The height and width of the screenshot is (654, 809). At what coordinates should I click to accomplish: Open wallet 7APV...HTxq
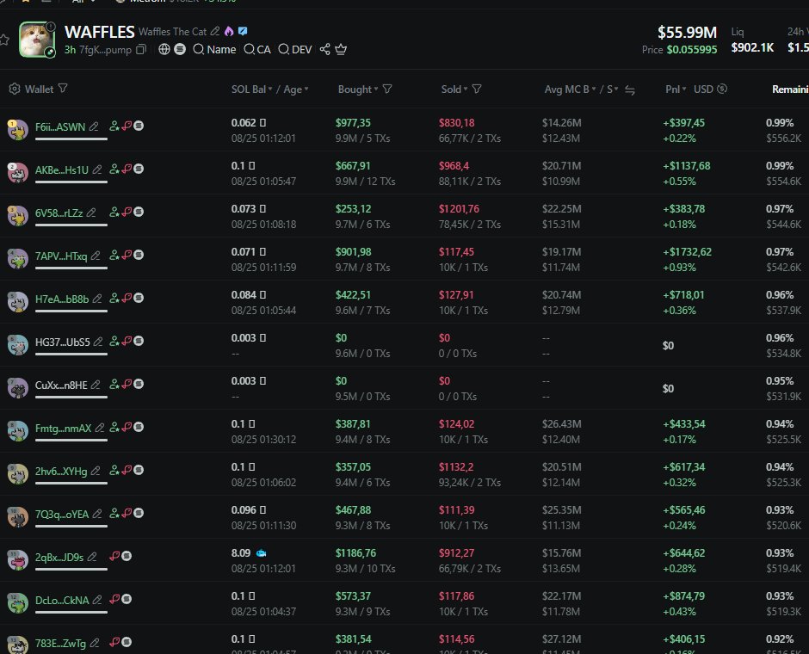(61, 256)
